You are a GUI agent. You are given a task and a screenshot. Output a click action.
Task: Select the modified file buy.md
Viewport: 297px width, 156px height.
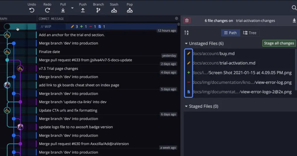239,54
